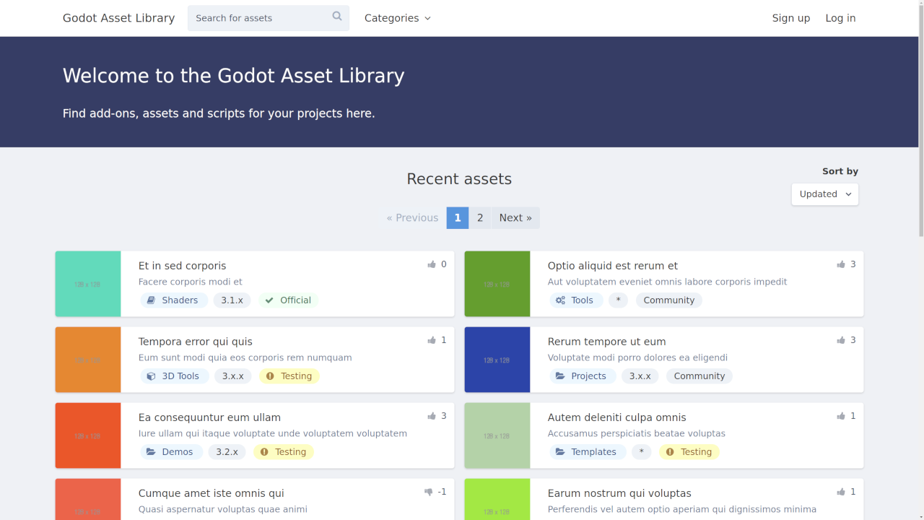
Task: Open the Et in sed corporis asset title
Action: [x=183, y=266]
